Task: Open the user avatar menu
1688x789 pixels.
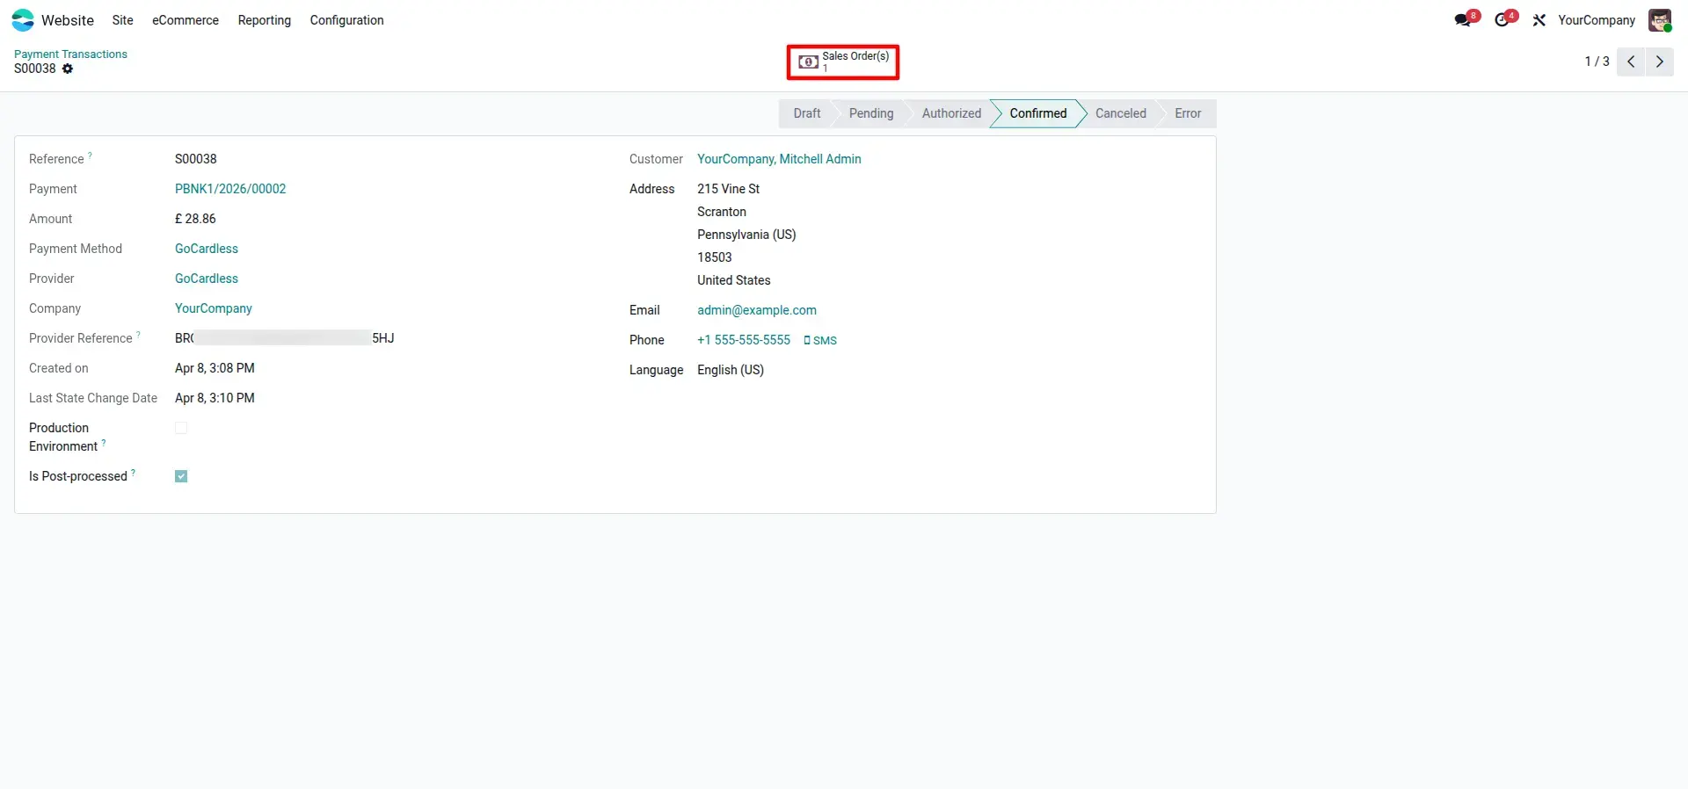Action: point(1660,20)
